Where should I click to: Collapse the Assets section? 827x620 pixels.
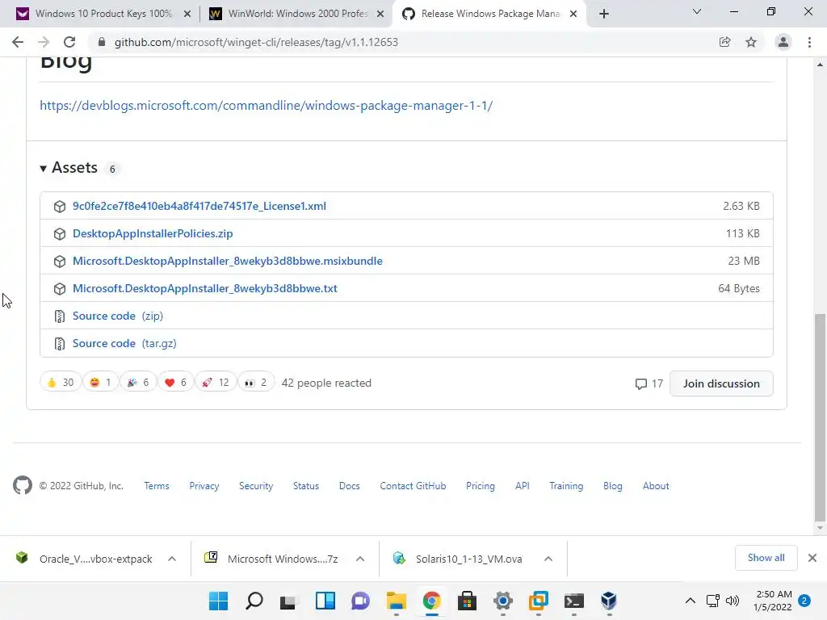coord(69,168)
